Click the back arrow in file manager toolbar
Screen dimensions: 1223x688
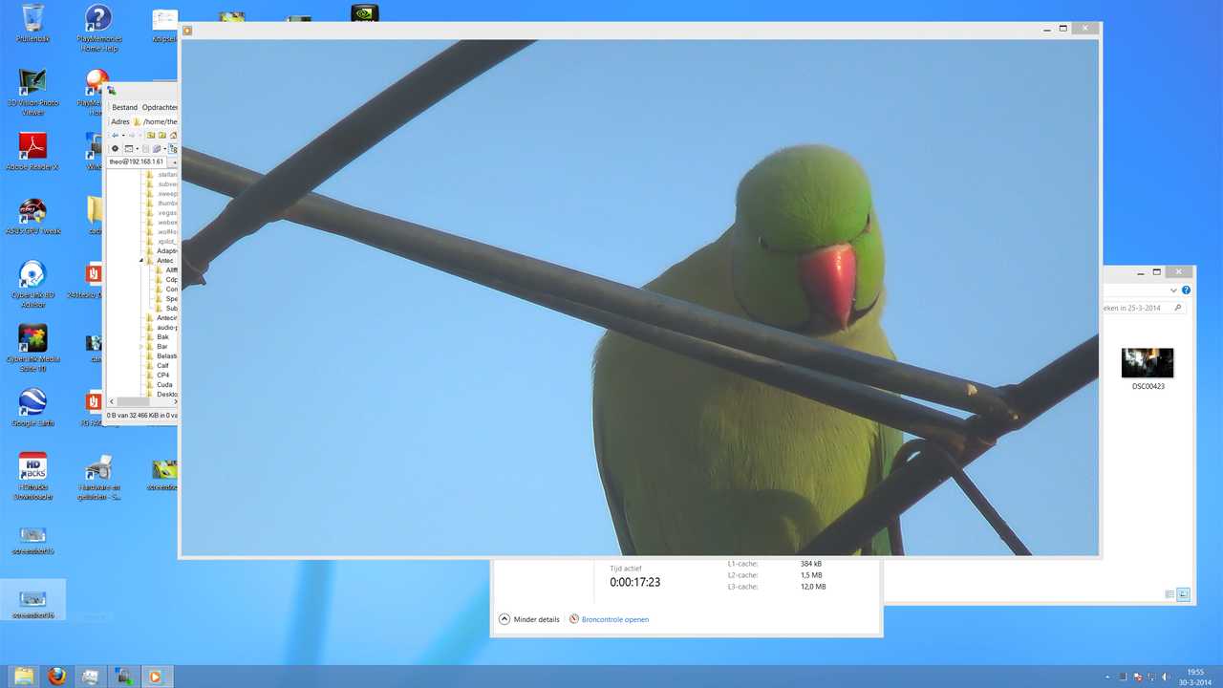click(116, 136)
